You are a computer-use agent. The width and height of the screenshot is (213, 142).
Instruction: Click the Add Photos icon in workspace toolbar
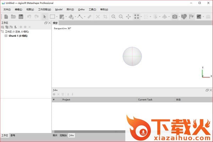point(7,27)
